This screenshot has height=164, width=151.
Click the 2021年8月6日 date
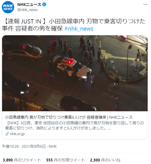click(x=34, y=146)
